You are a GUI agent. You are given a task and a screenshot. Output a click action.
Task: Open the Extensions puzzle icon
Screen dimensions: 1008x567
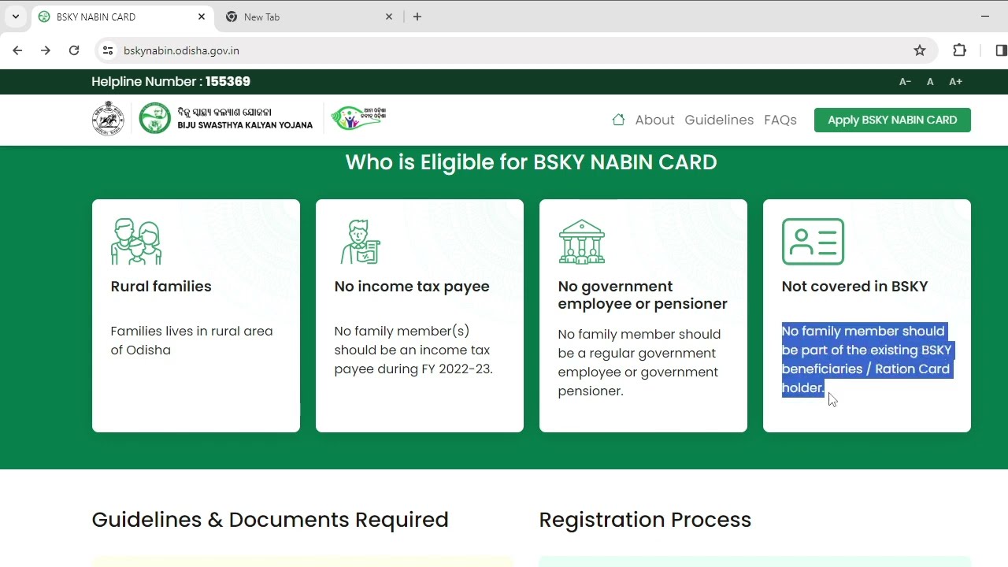[x=959, y=50]
